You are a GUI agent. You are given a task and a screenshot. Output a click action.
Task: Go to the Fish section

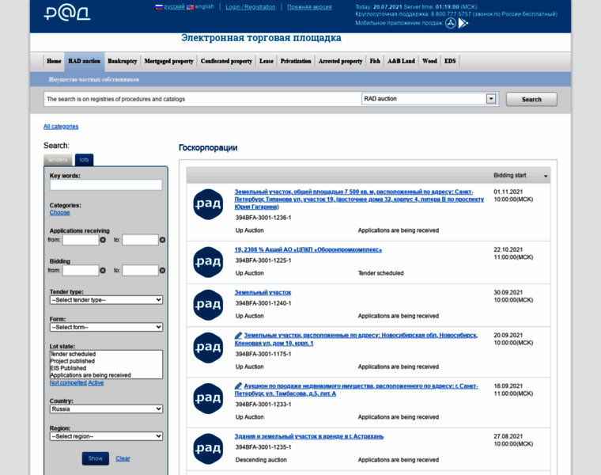click(x=375, y=61)
